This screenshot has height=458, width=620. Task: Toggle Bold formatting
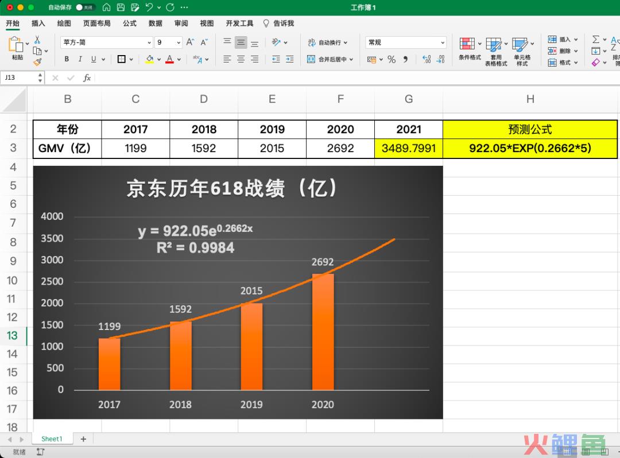point(67,59)
